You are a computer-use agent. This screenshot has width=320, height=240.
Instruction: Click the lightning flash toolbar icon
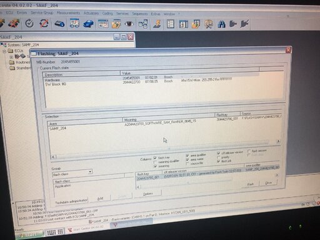click(x=157, y=24)
